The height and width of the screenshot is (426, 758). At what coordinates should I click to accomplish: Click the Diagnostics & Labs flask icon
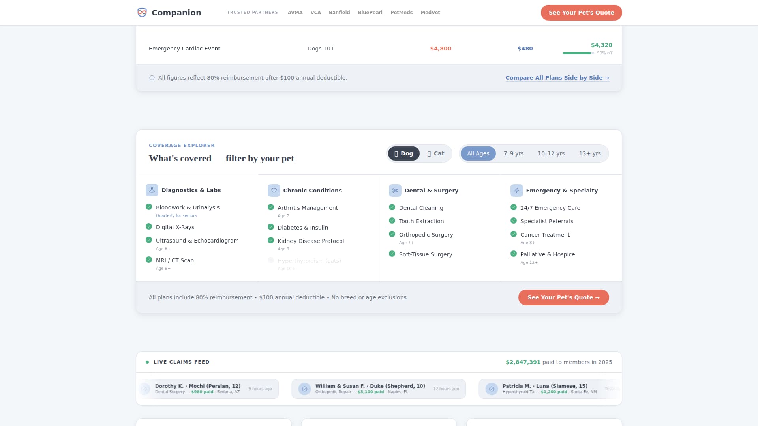tap(152, 190)
